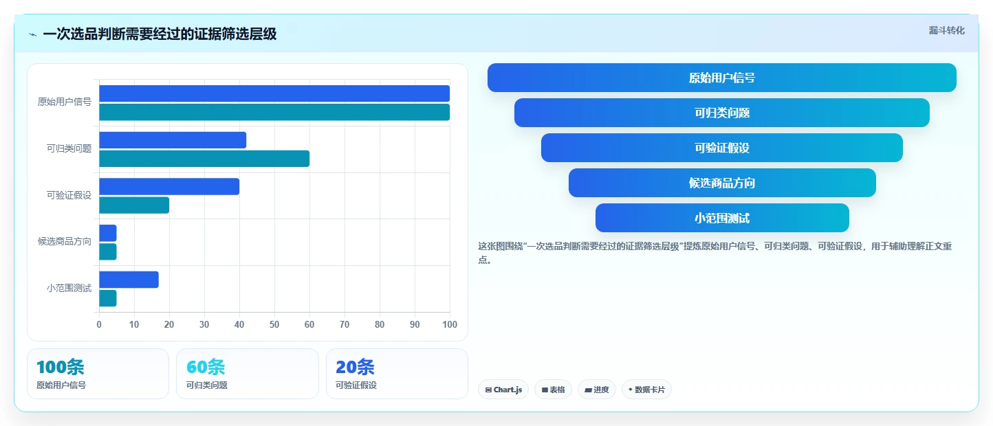Click the Chart.js tag chip
The width and height of the screenshot is (993, 426).
(x=503, y=390)
